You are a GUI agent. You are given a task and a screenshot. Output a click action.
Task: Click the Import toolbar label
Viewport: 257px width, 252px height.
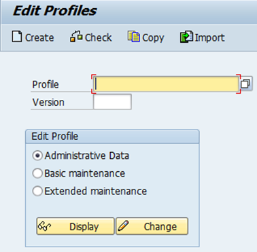click(x=209, y=38)
